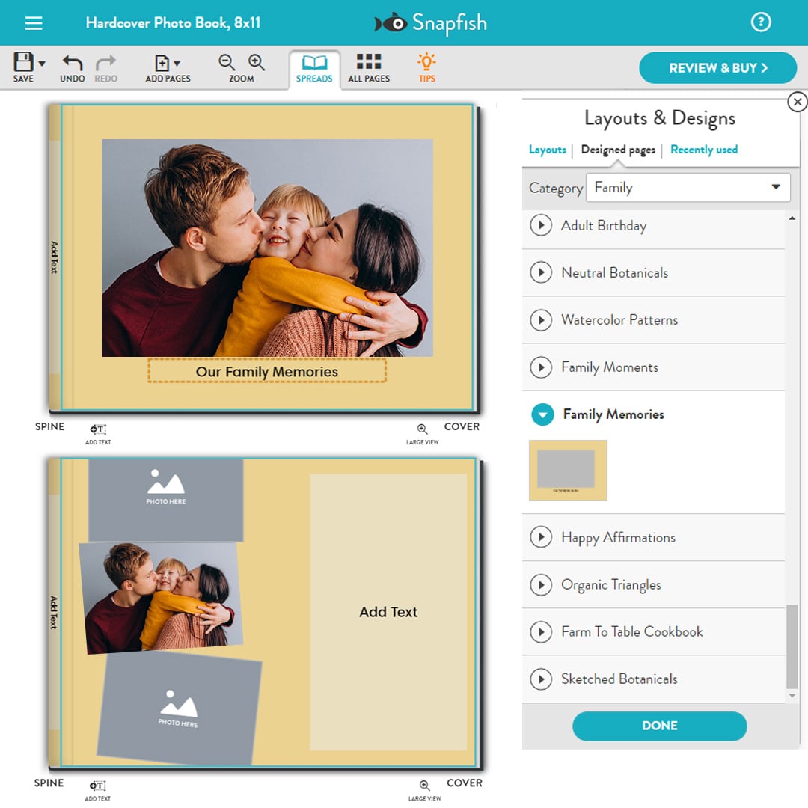Click the Zoom in icon
The image size is (808, 808).
[255, 61]
